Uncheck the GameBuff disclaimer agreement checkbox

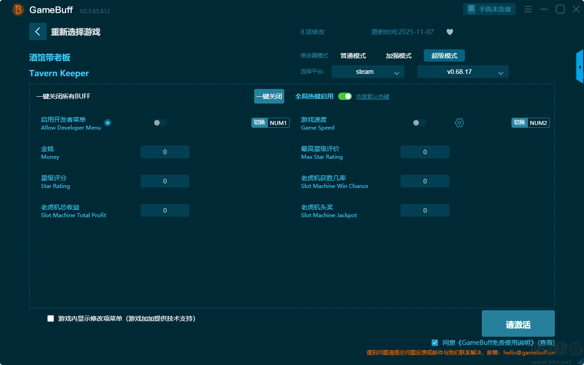(435, 342)
